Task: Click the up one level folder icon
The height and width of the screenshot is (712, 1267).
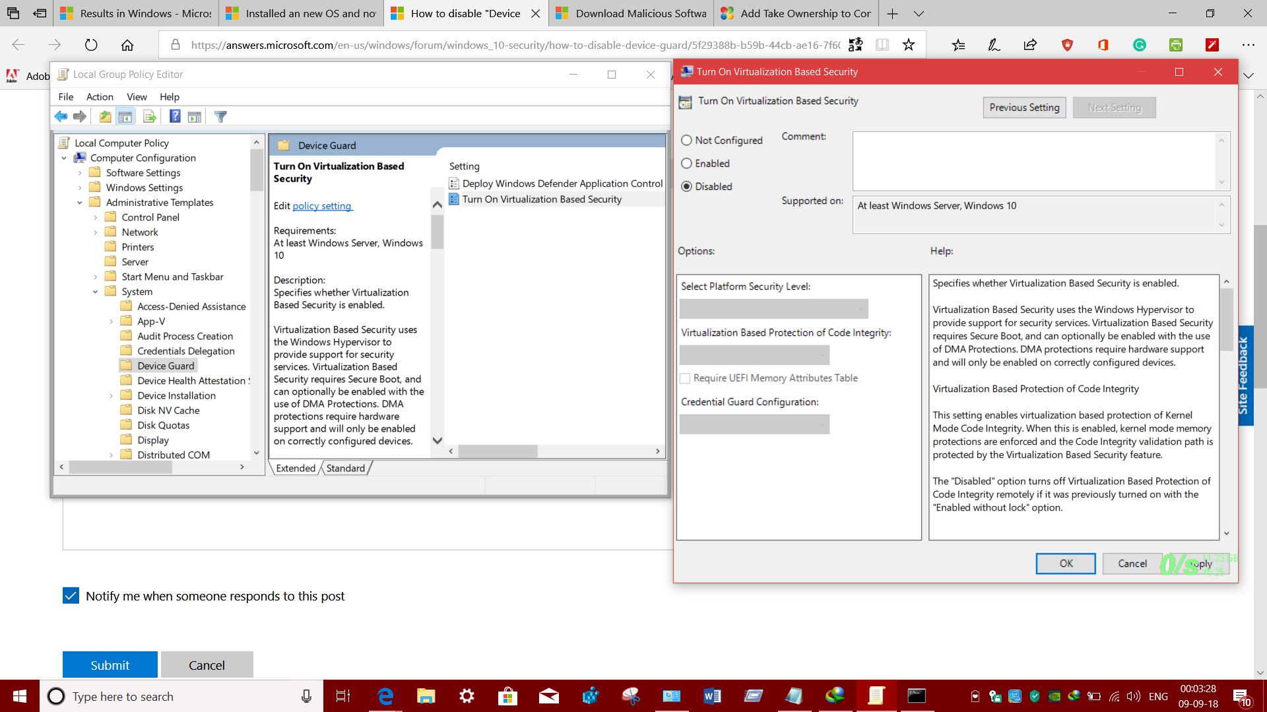Action: point(105,116)
